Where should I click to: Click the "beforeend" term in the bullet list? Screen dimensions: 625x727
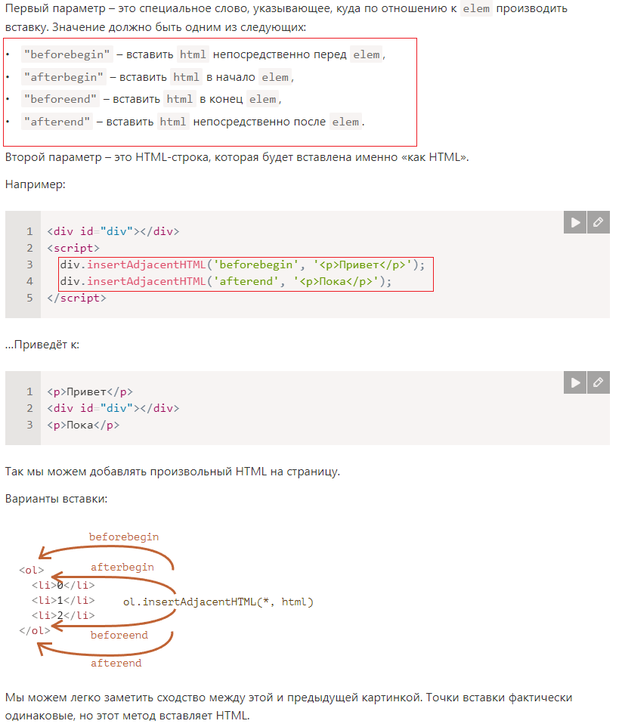coord(60,99)
